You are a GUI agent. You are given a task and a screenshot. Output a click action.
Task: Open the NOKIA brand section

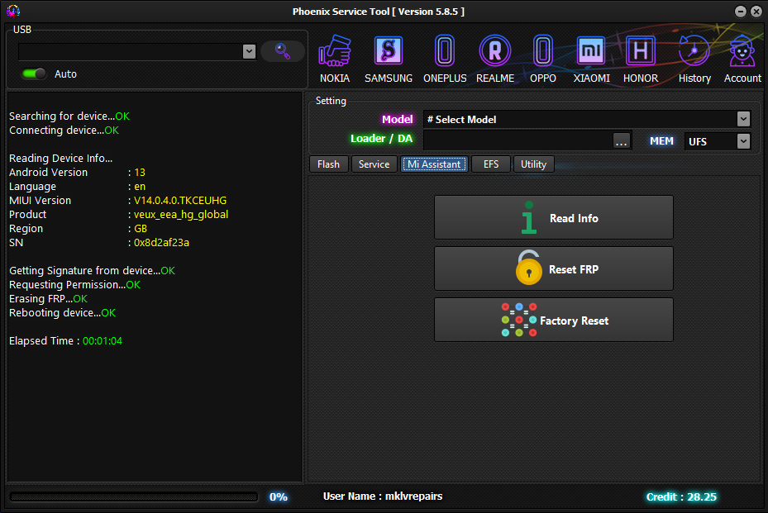[x=335, y=59]
